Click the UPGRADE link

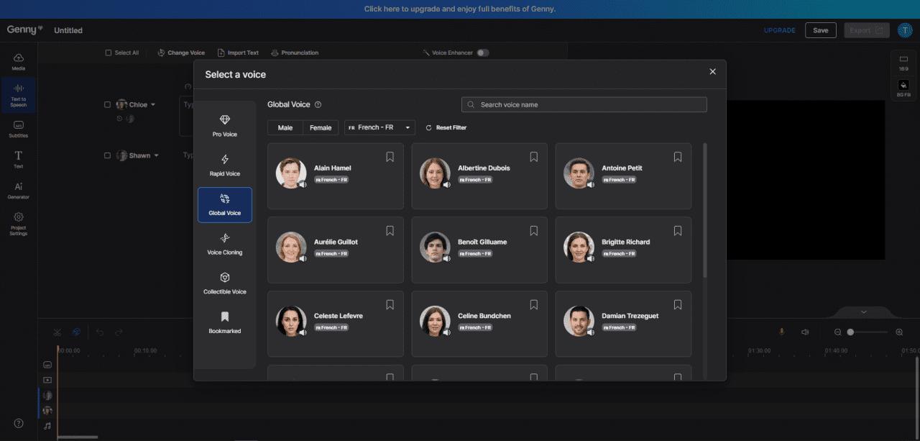click(x=779, y=30)
